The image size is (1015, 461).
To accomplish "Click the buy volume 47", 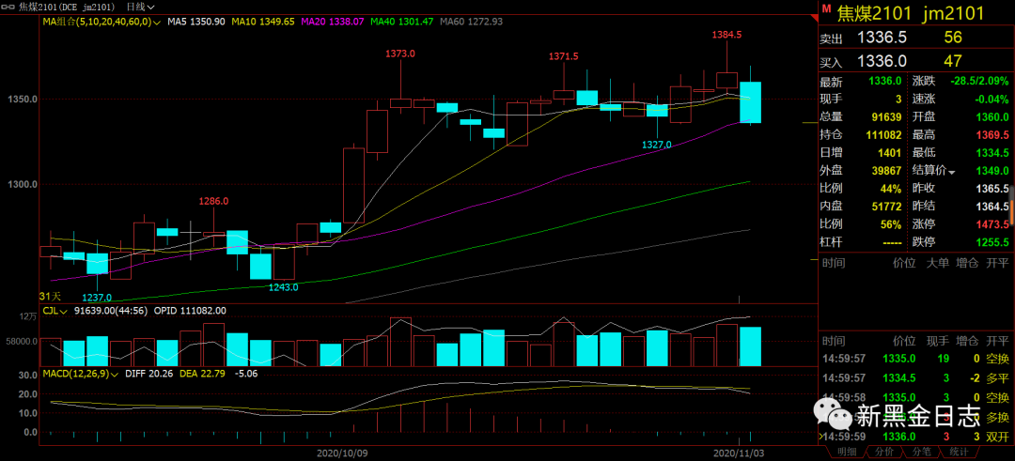I will (953, 61).
